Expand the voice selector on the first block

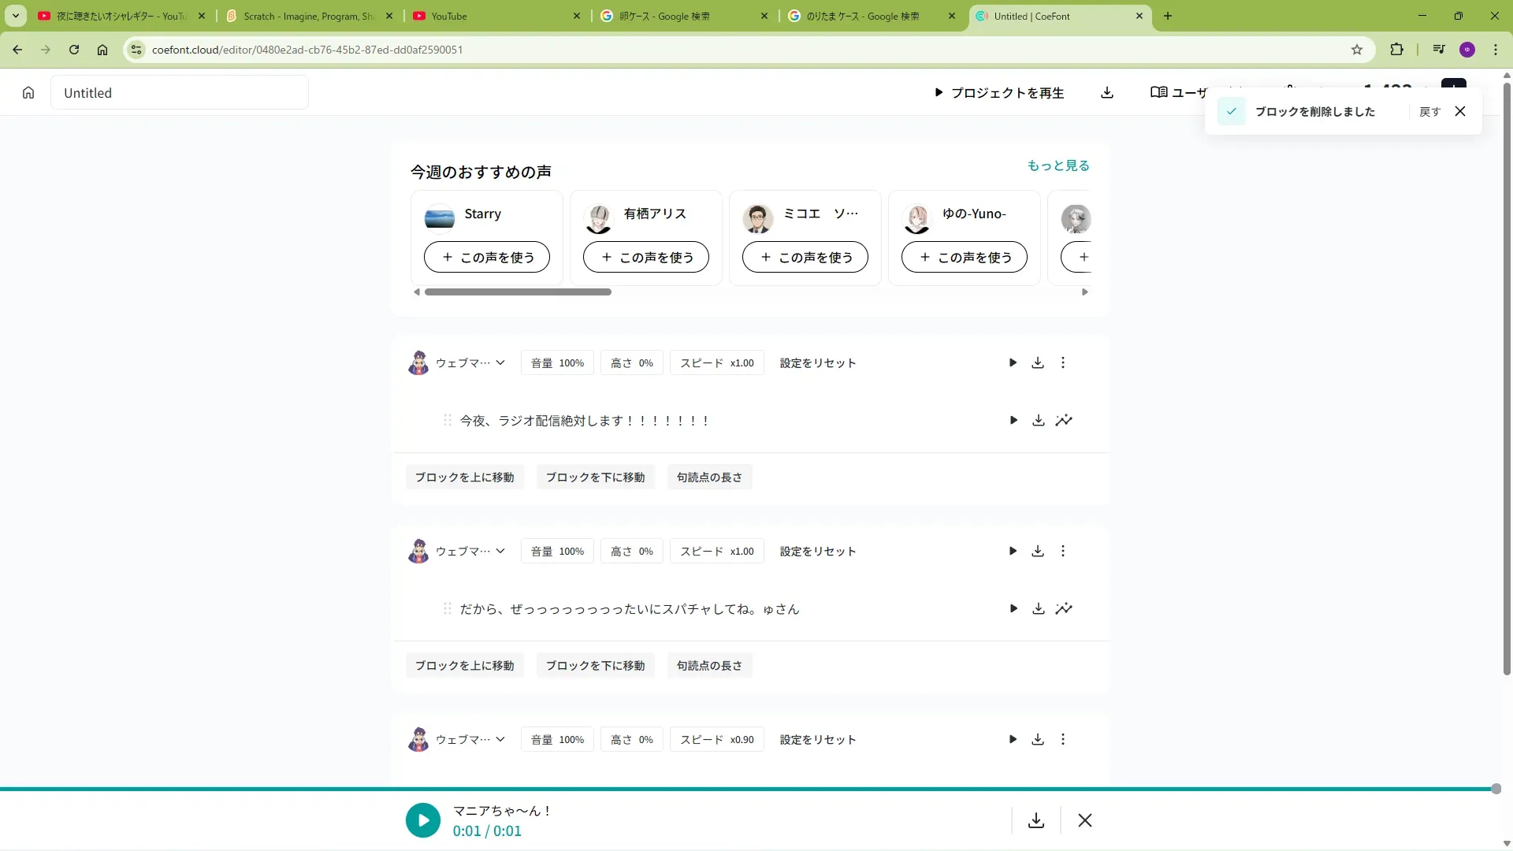[x=500, y=363]
